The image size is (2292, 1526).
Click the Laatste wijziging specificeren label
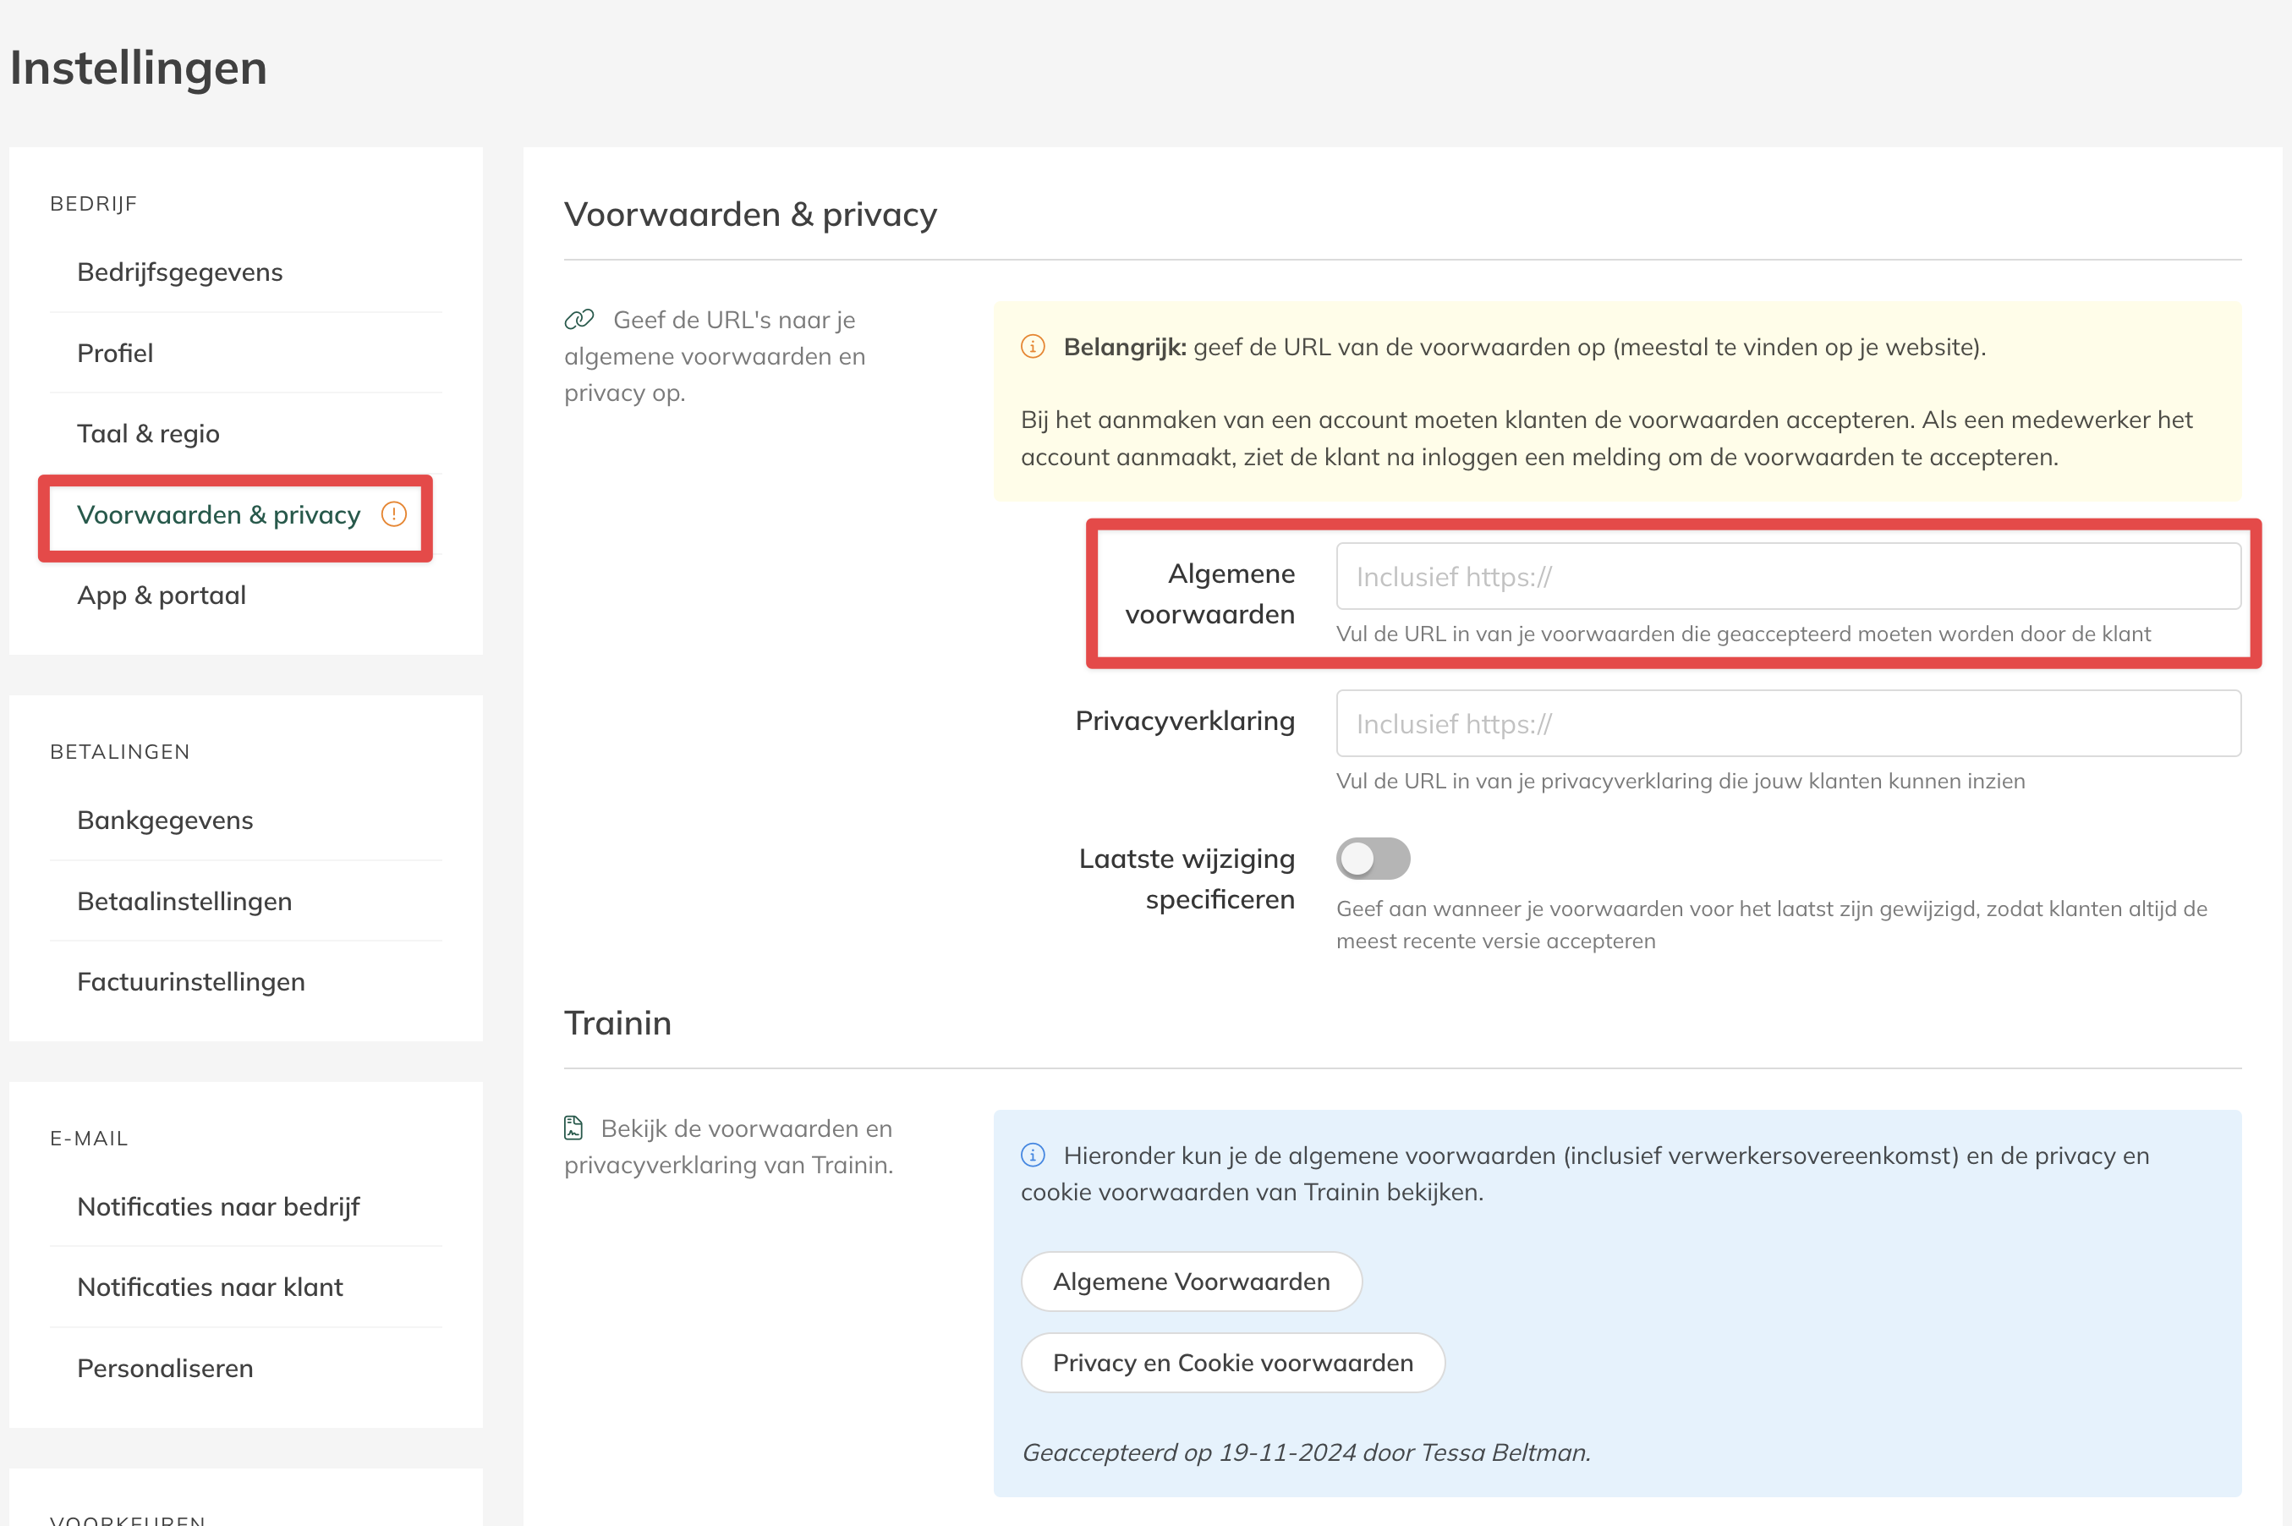click(x=1187, y=879)
